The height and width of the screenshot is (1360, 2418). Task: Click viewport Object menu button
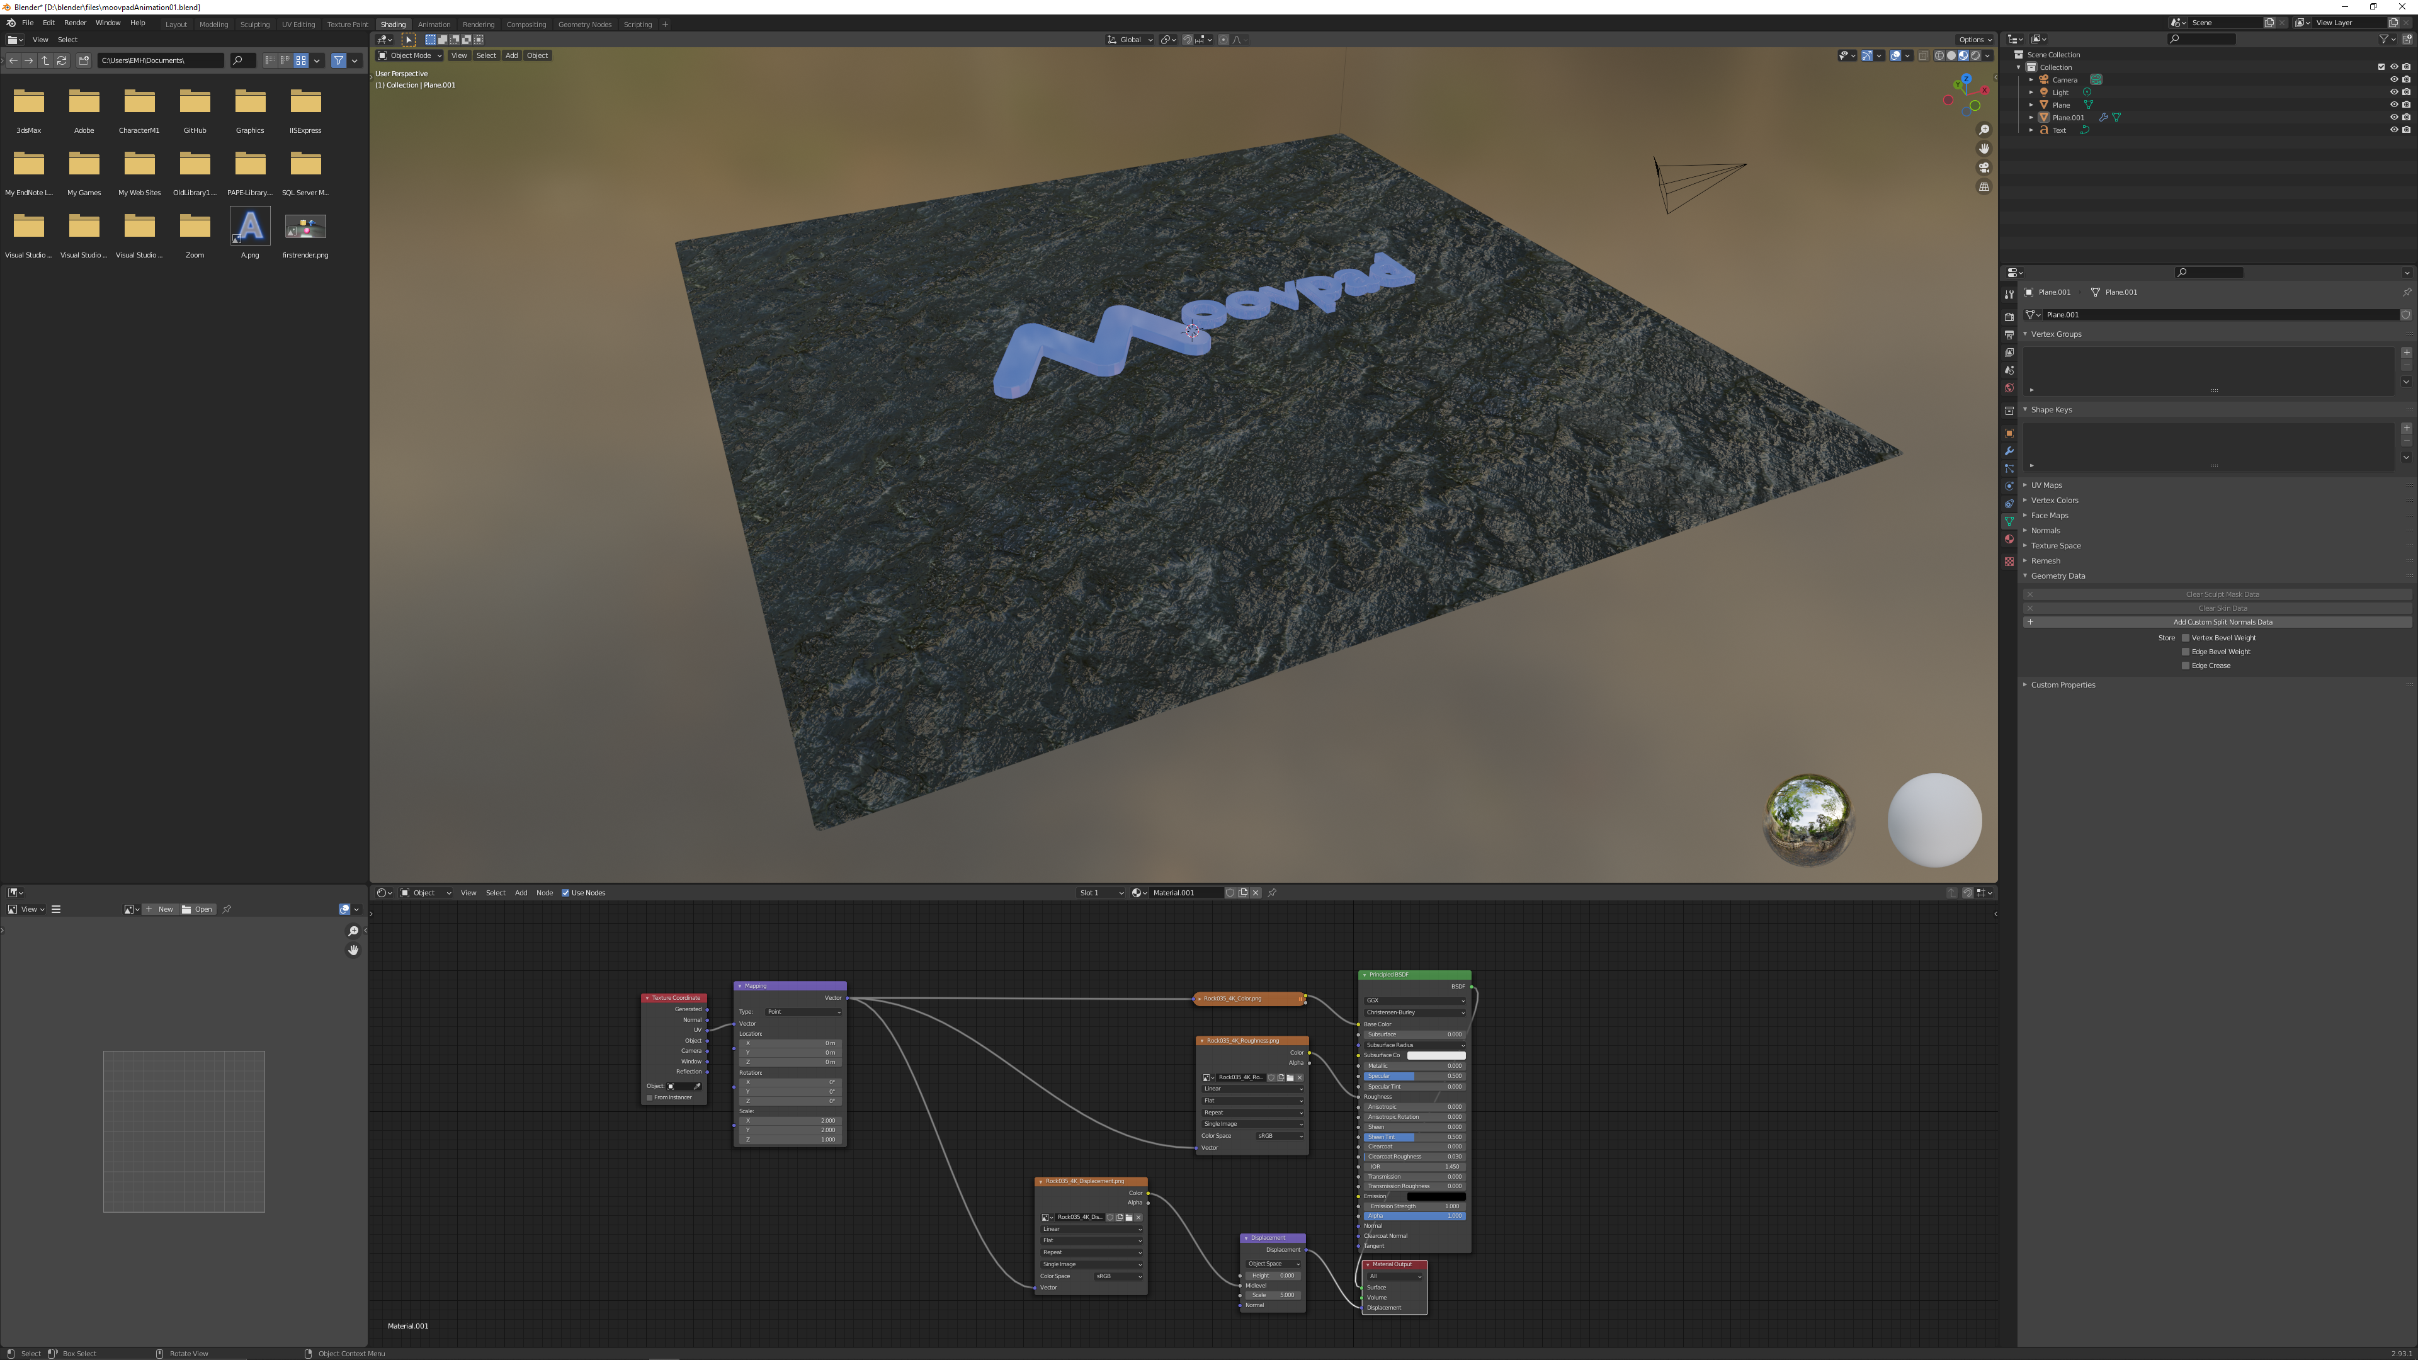537,55
